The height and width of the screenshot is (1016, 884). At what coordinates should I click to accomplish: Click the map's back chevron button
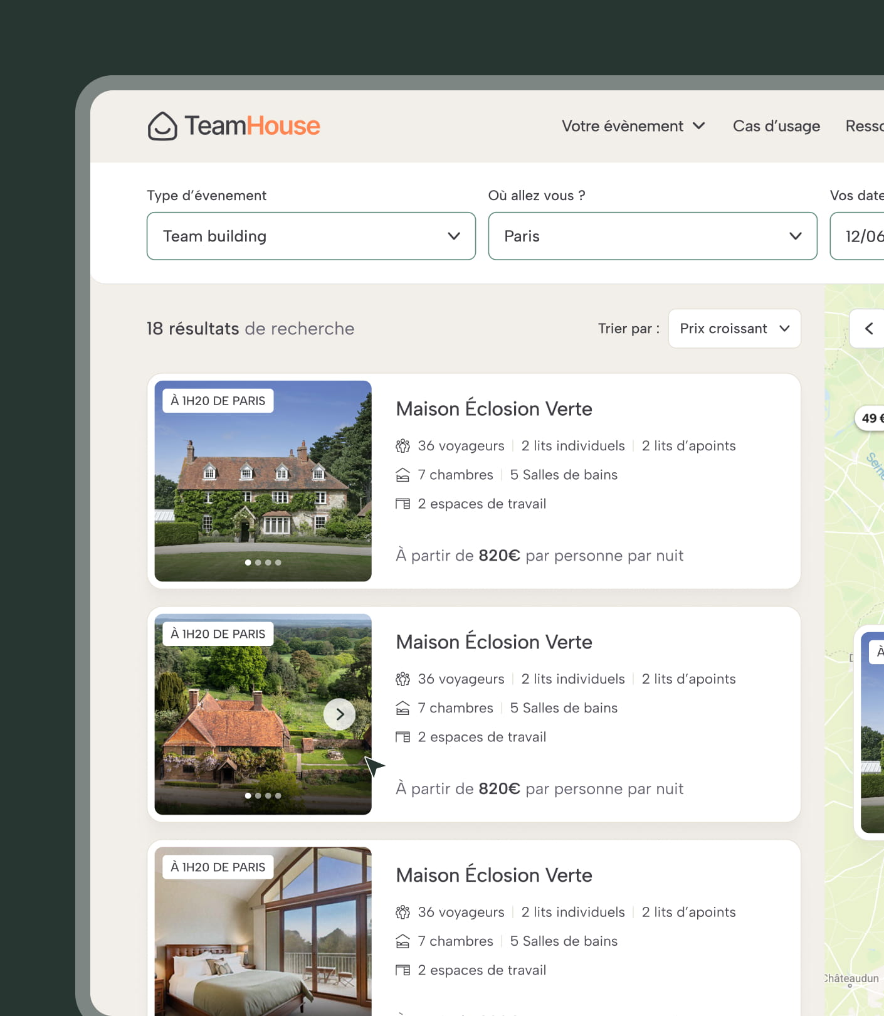(x=868, y=328)
